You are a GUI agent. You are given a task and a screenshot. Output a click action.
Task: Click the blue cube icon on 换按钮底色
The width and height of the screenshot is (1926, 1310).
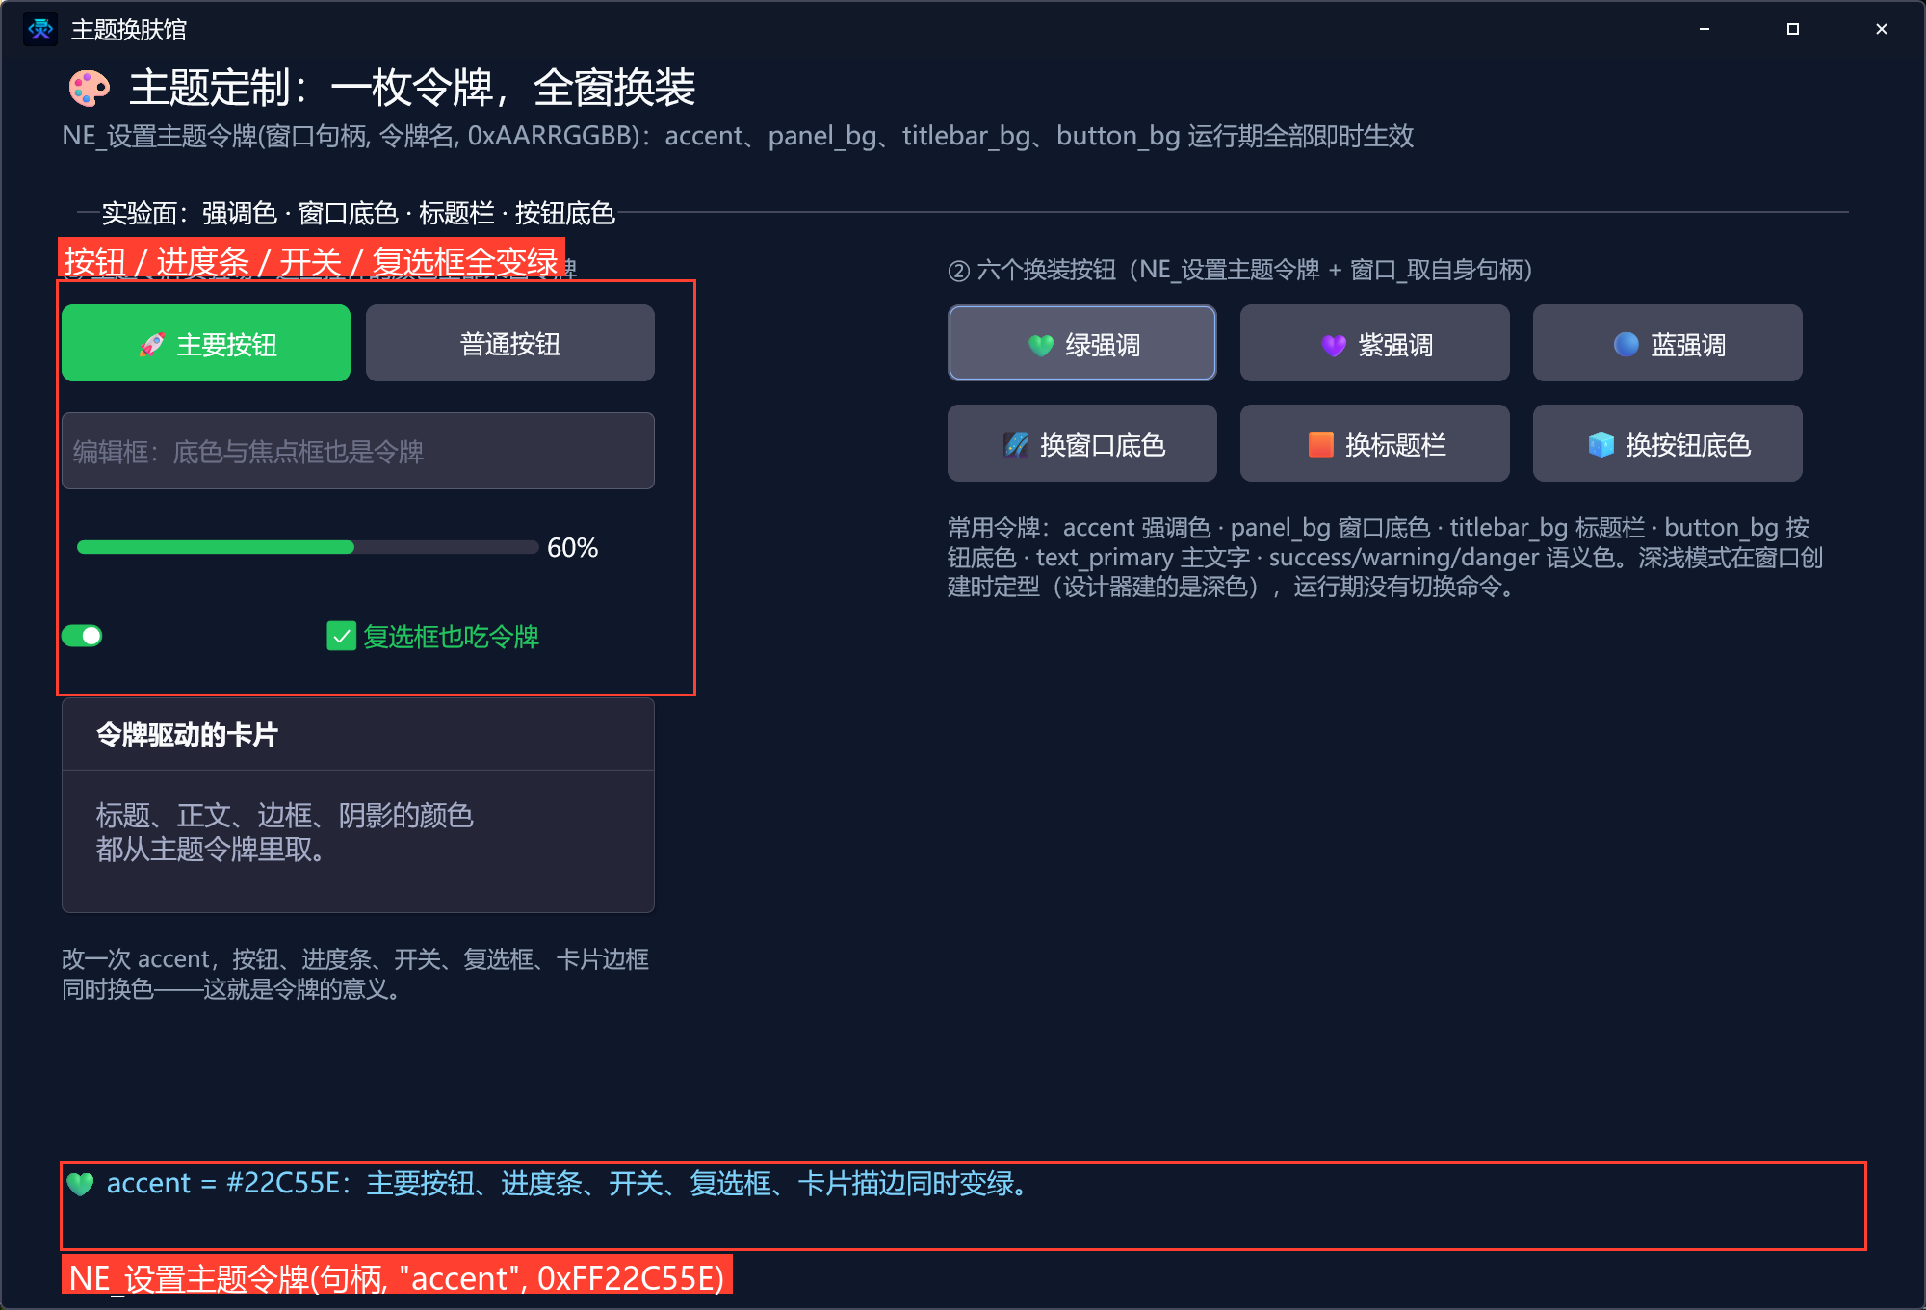click(x=1601, y=445)
